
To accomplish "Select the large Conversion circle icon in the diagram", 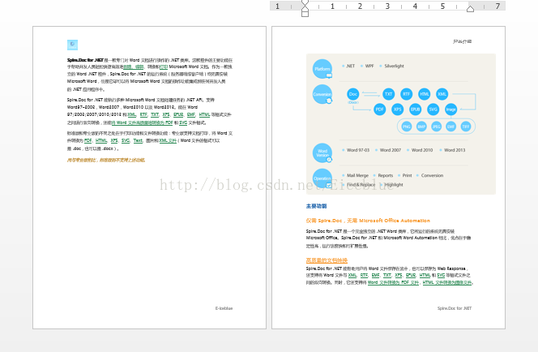I will click(x=322, y=94).
